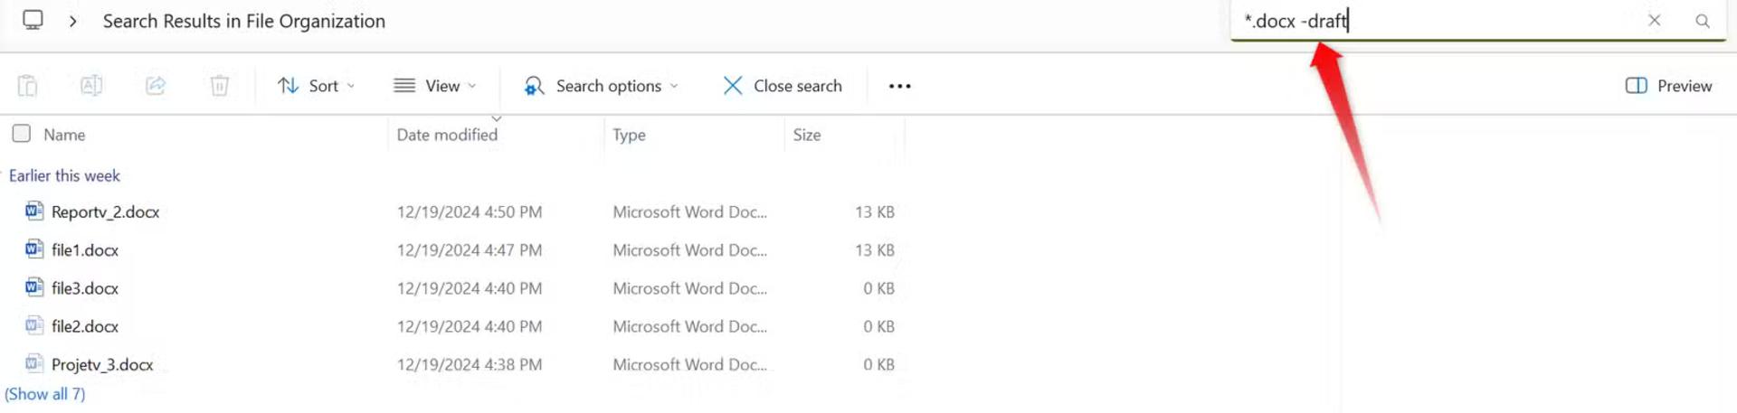1737x413 pixels.
Task: Open the three-dot See more menu
Action: (x=899, y=86)
